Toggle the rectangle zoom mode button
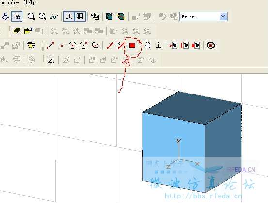Image resolution: width=268 pixels, height=203 pixels. (x=17, y=16)
